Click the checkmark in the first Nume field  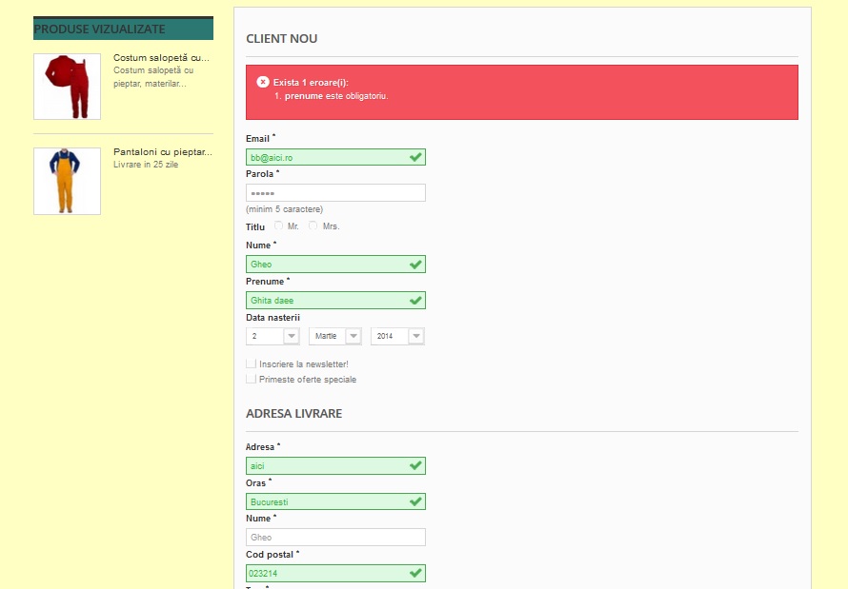point(415,264)
